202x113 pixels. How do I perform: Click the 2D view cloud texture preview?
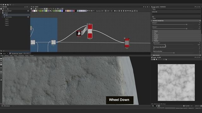point(176,83)
